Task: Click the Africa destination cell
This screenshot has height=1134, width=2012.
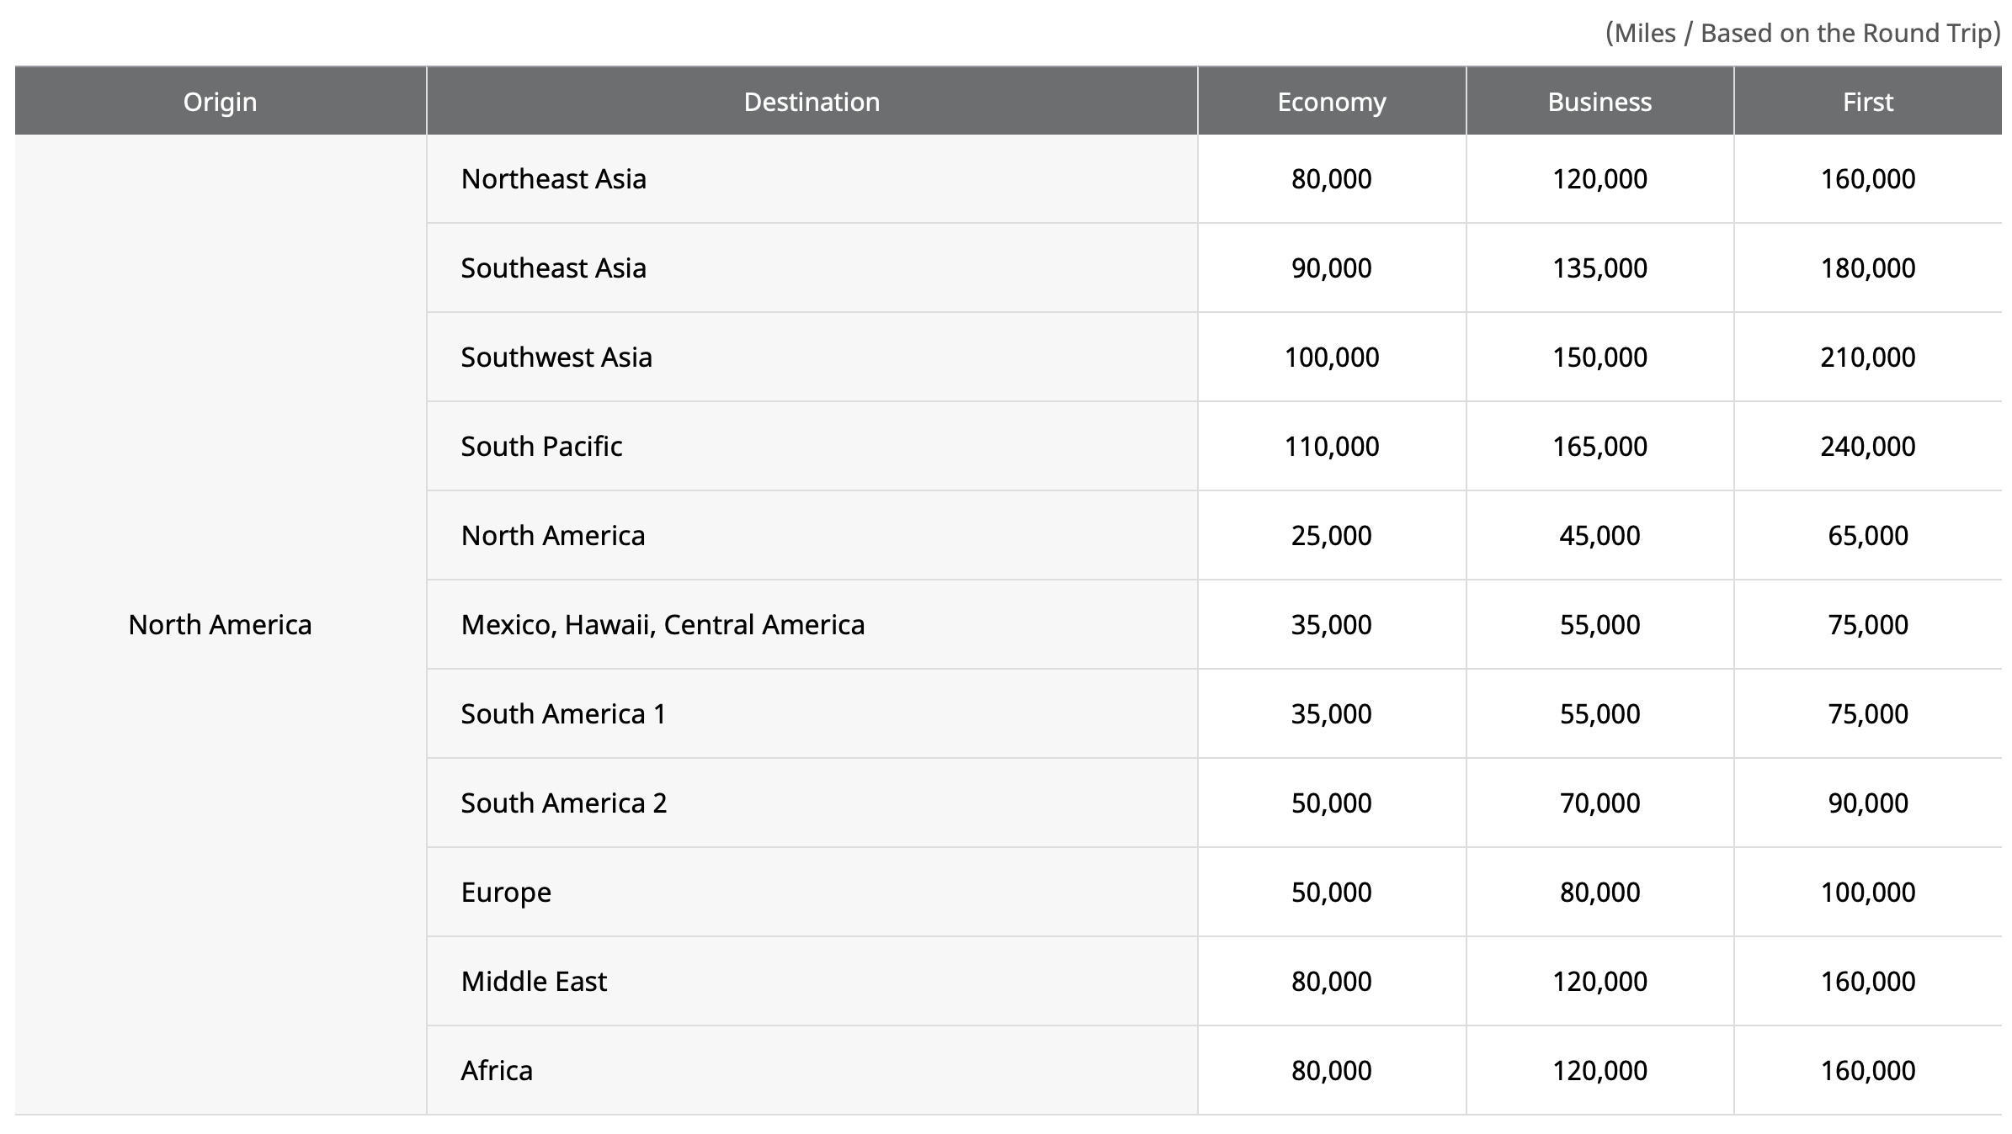Action: [x=496, y=1070]
